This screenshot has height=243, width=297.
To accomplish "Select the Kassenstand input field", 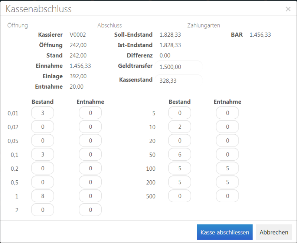I will [x=179, y=81].
